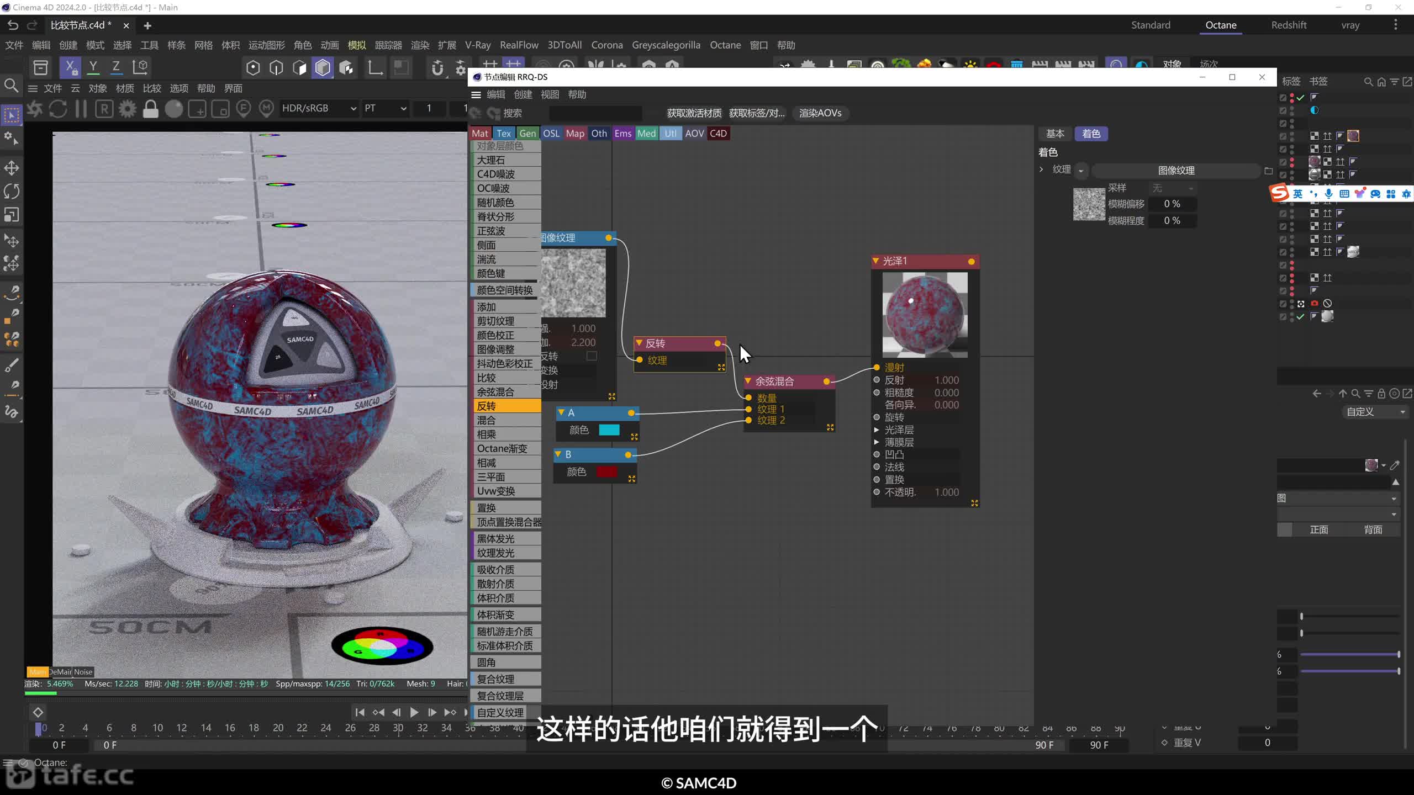Jump to the start of the timeline

point(360,713)
